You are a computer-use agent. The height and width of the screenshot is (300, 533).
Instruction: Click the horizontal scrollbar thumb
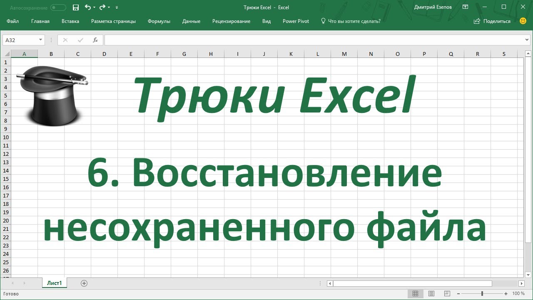(x=412, y=283)
